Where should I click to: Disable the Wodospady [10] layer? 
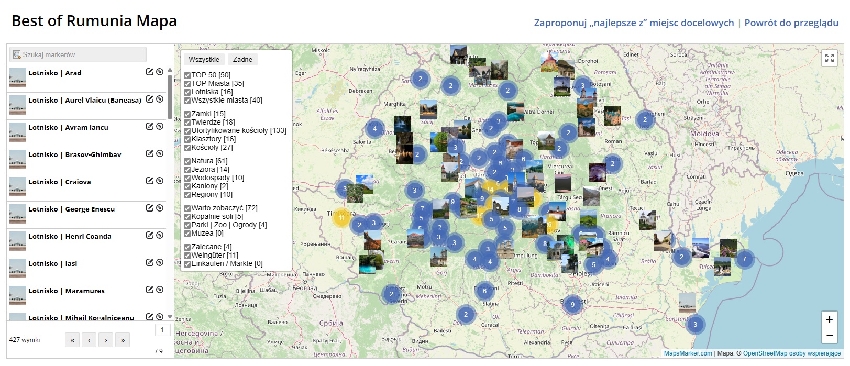tap(187, 178)
